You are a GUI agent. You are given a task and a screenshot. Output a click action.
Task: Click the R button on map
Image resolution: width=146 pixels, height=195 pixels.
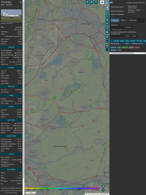coord(107,46)
